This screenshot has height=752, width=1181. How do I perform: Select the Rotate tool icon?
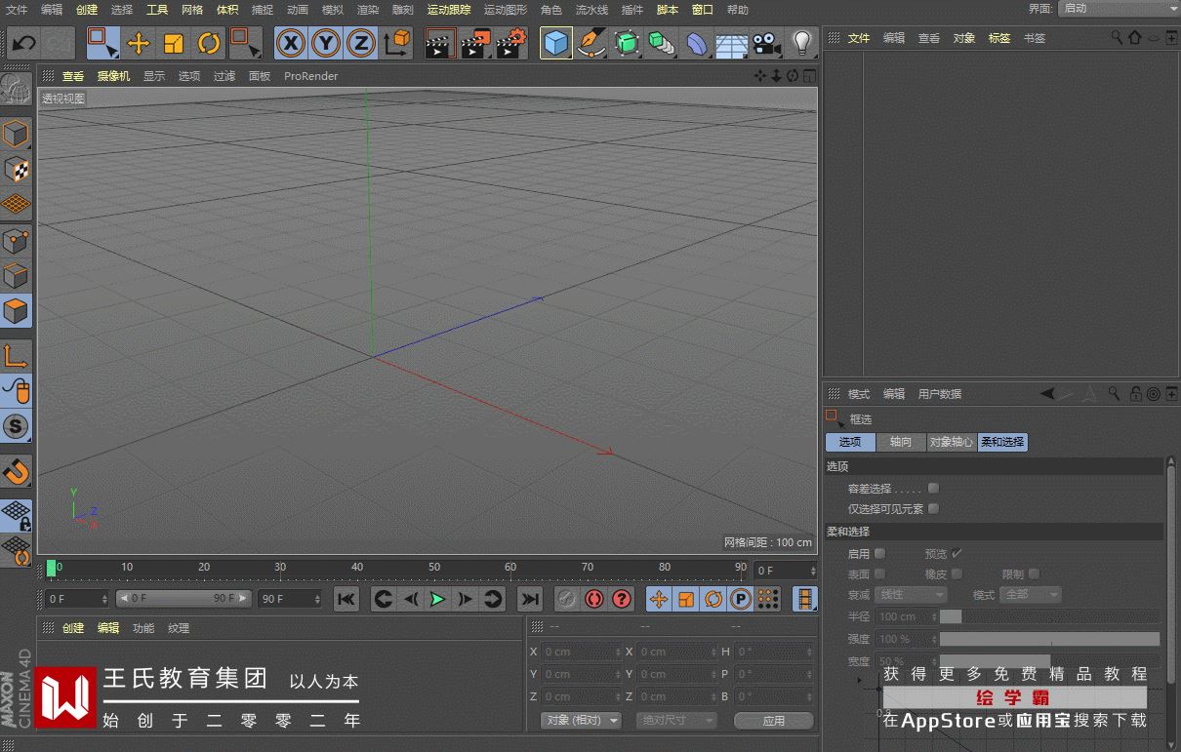click(x=209, y=43)
